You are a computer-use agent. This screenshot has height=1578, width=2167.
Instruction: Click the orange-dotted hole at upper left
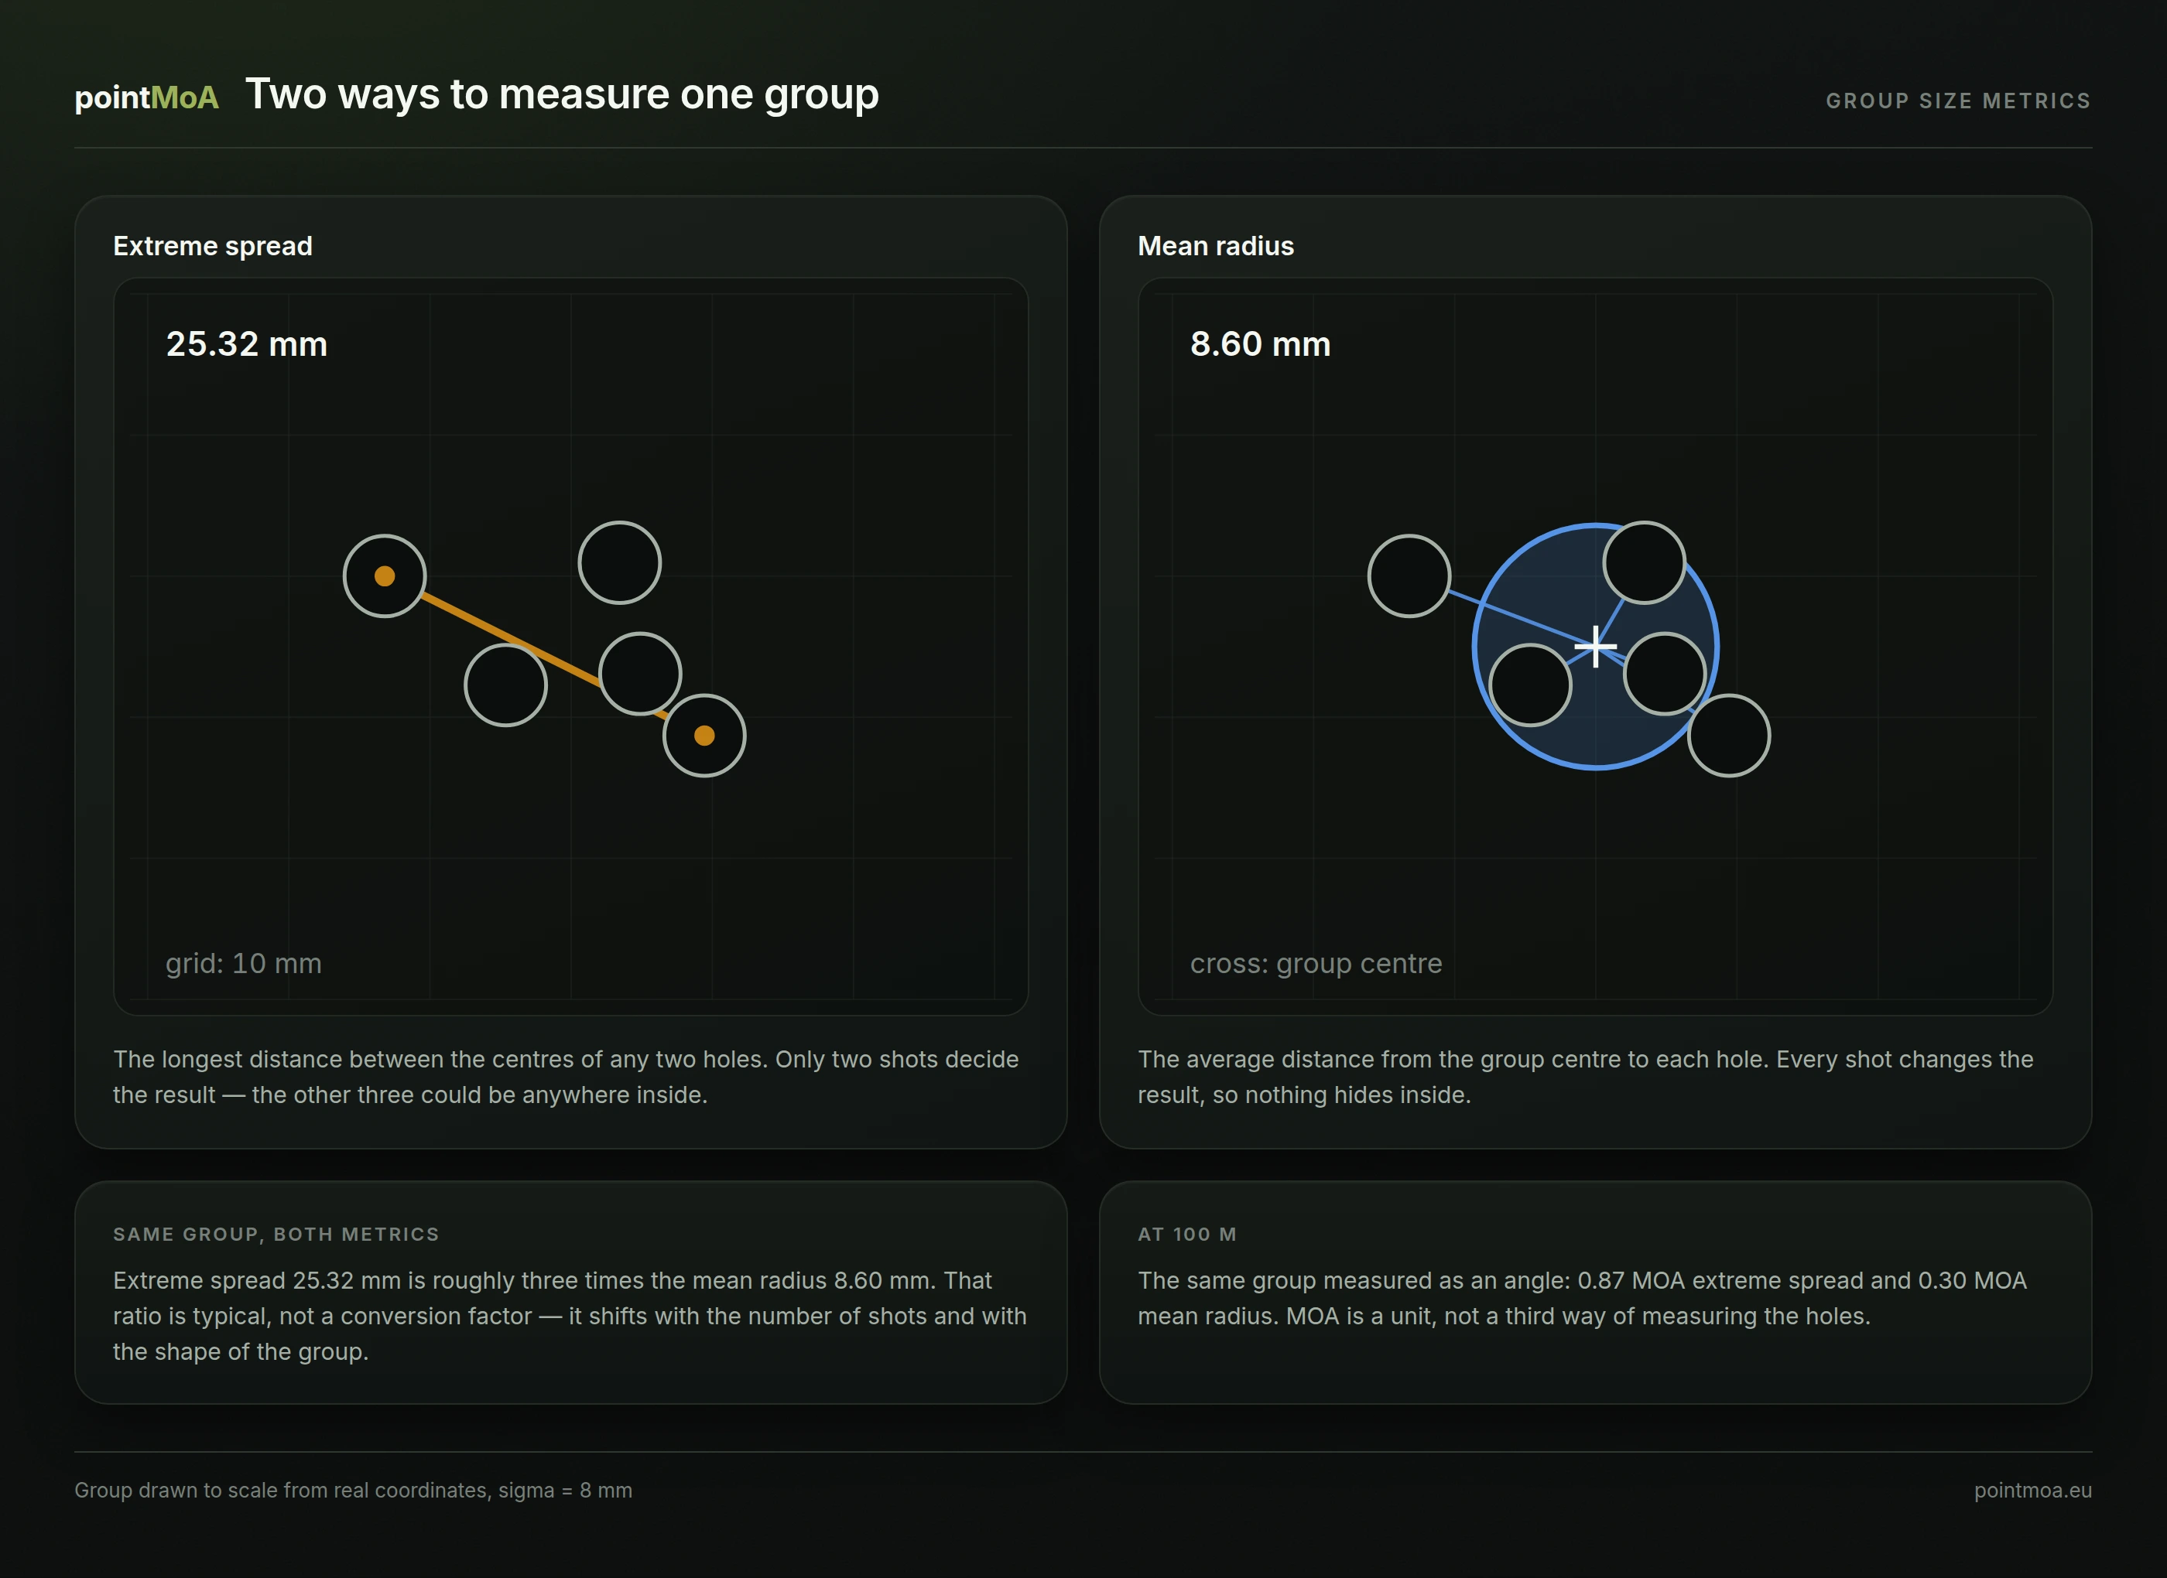tap(384, 576)
